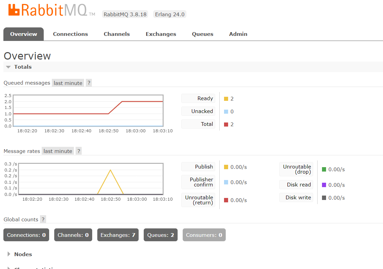The width and height of the screenshot is (383, 269).
Task: Click the Publish rate value 0.00/s
Action: coord(239,167)
